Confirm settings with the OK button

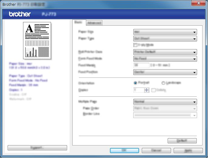pos(124,150)
